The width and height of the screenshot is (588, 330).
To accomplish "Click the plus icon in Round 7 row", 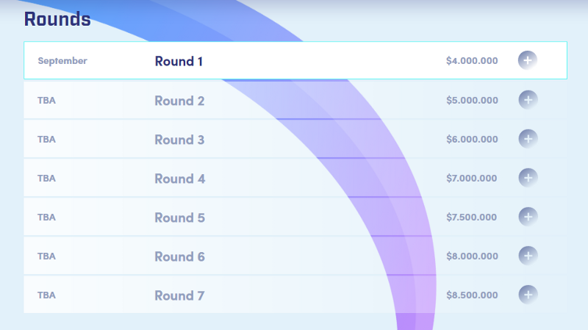I will (528, 295).
